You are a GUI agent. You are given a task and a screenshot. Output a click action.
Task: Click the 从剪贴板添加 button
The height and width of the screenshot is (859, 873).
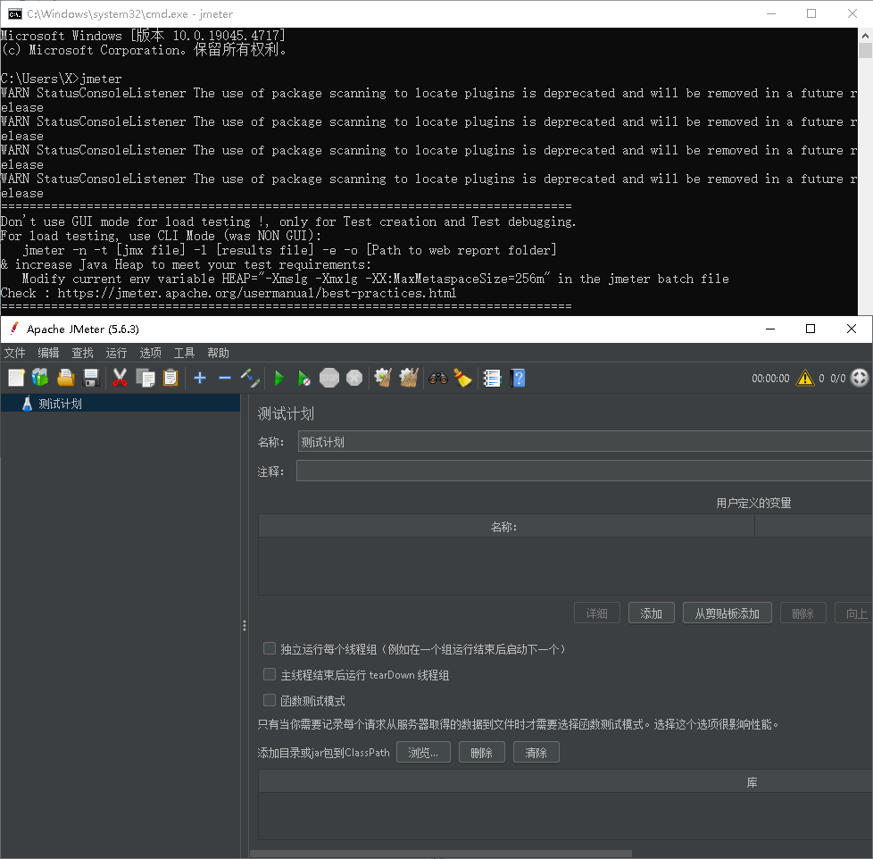[x=727, y=613]
